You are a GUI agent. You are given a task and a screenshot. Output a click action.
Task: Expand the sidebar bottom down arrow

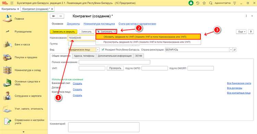tap(23, 132)
